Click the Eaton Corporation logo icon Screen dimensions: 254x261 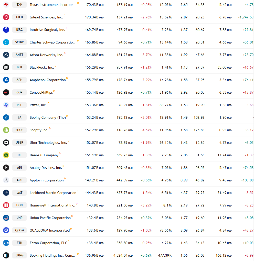(x=6, y=243)
